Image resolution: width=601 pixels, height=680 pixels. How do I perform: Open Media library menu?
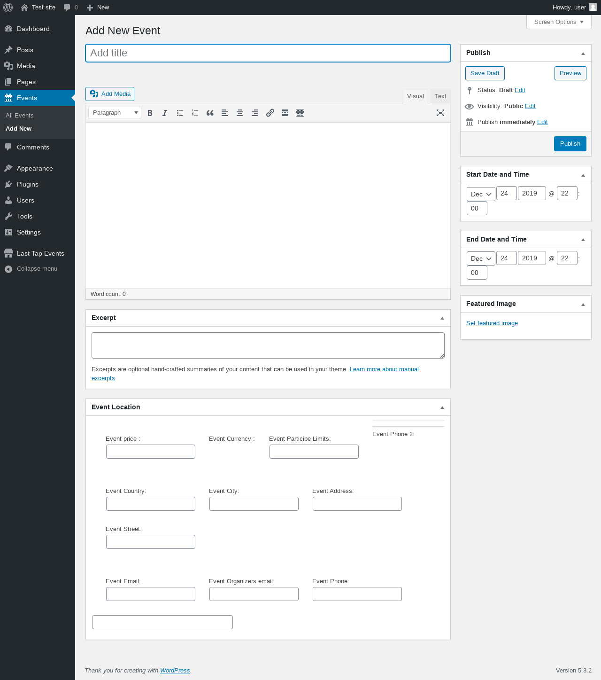tap(38, 66)
